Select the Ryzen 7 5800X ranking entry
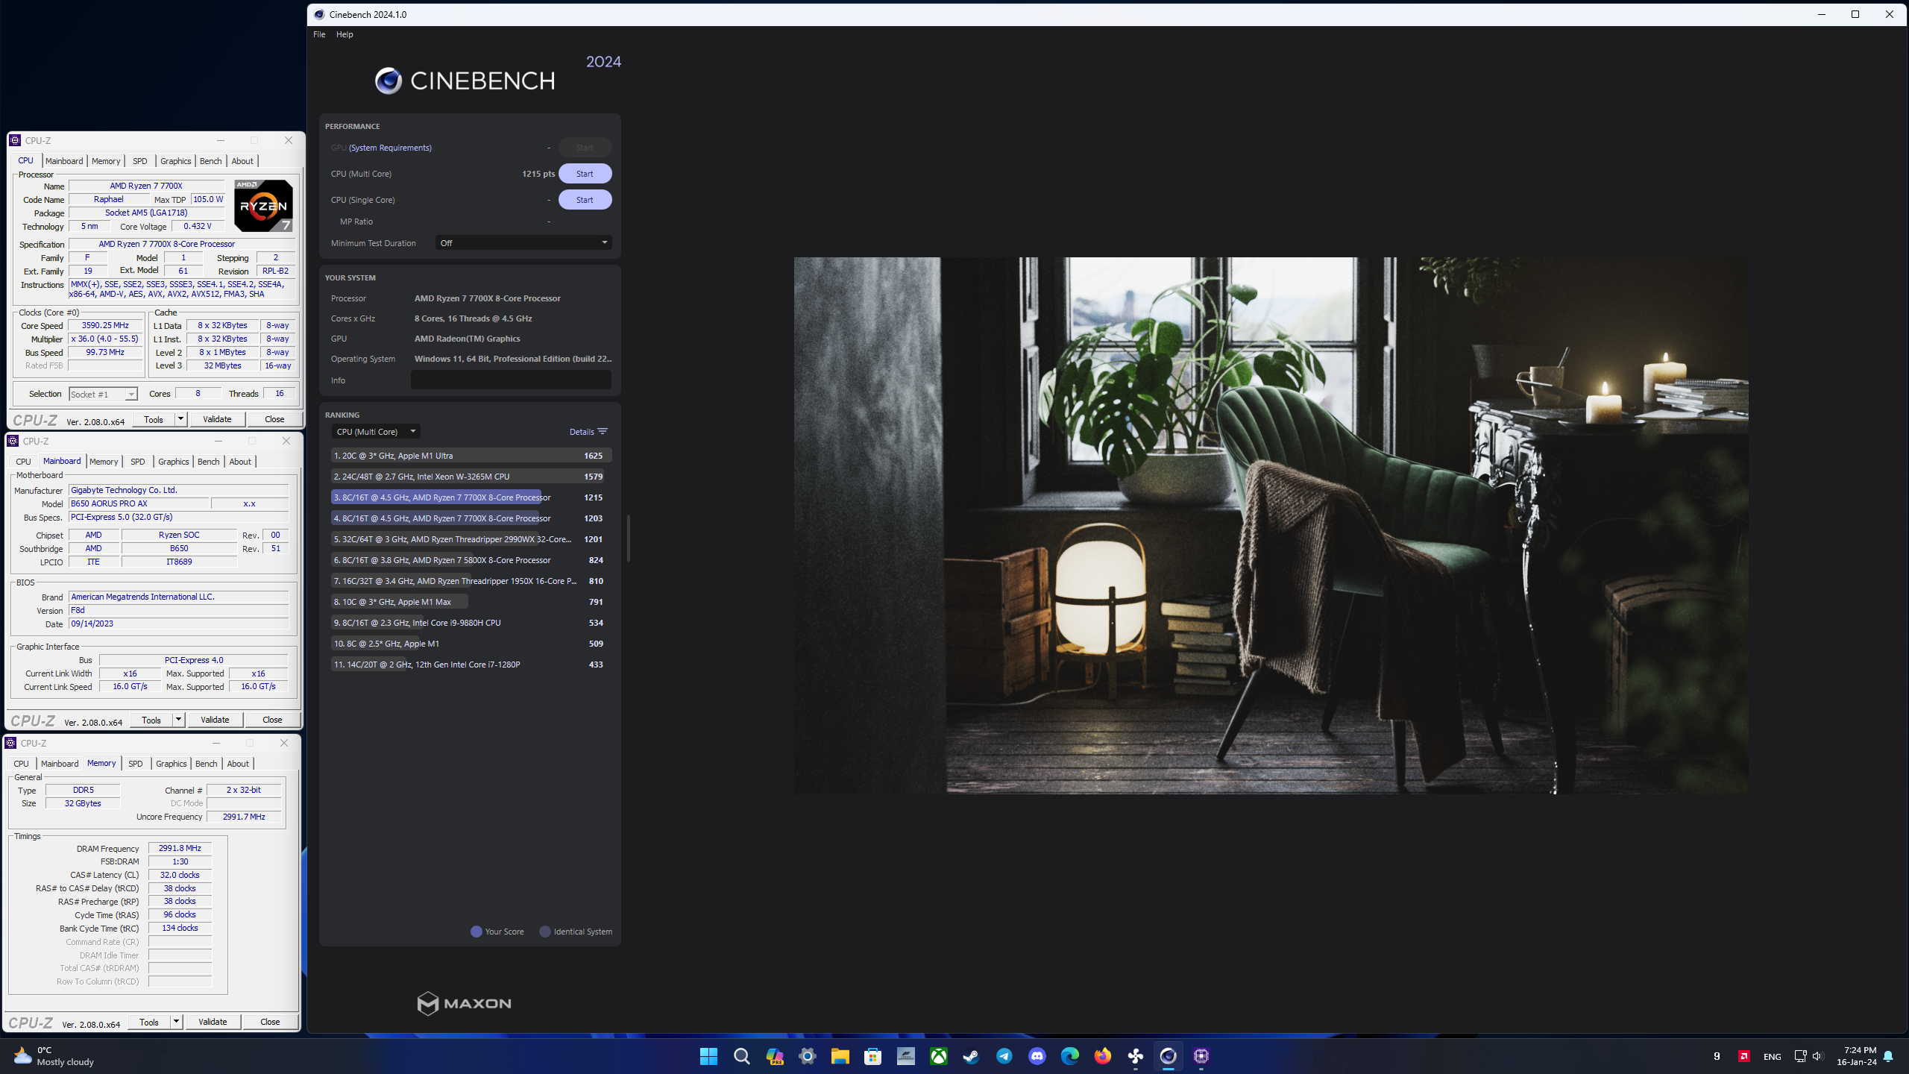Screen dimensions: 1909x1074 pos(471,560)
